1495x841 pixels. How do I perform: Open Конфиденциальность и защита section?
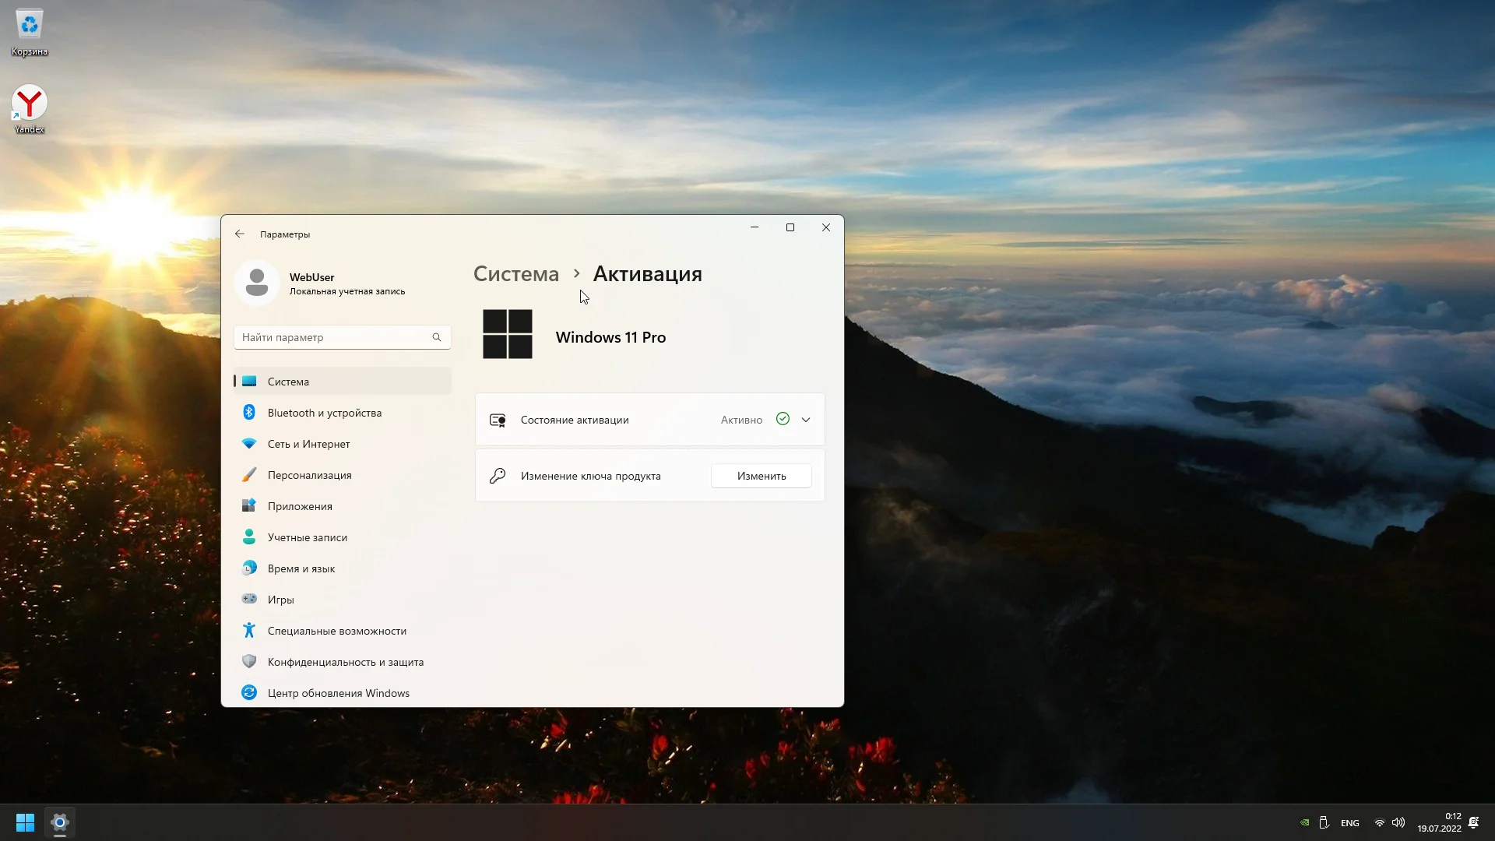click(345, 662)
